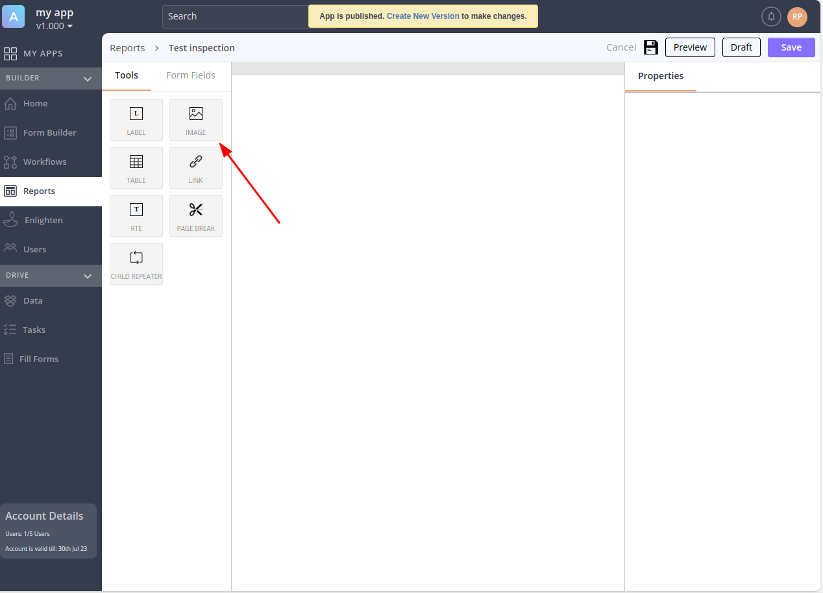
Task: Select the RTE rich text tool
Action: [136, 216]
